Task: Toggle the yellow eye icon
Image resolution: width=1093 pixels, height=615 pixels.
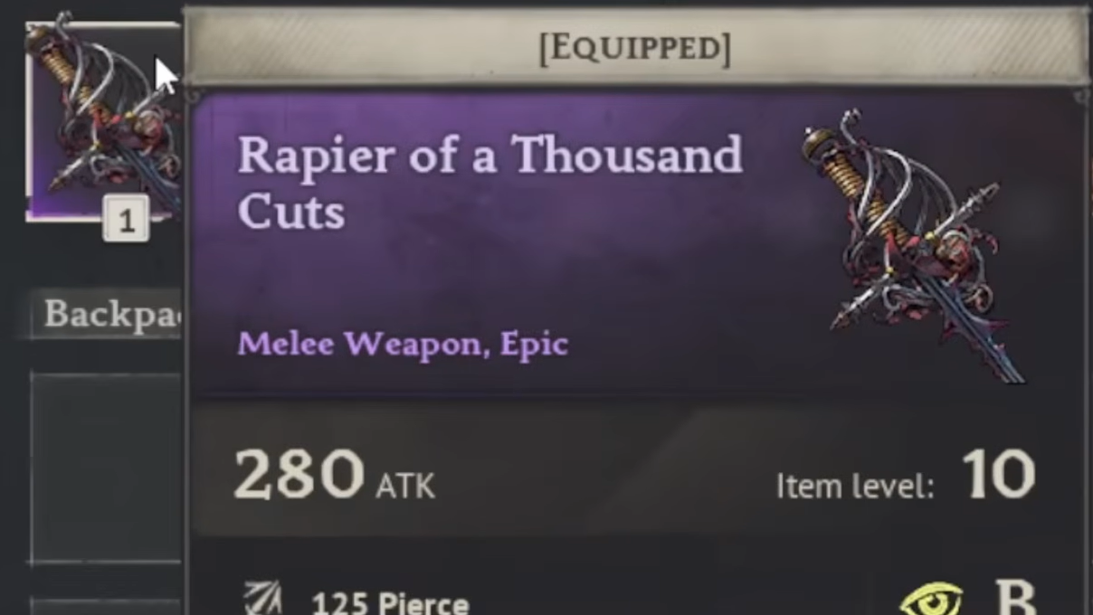Action: (931, 600)
